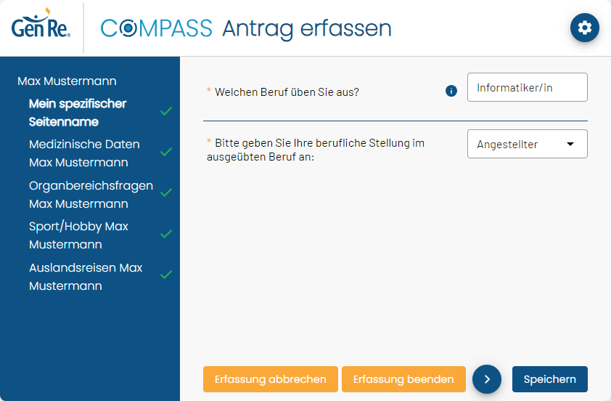Click checkmark beside Auslandsreisen entry
This screenshot has height=401, width=611.
click(x=166, y=275)
